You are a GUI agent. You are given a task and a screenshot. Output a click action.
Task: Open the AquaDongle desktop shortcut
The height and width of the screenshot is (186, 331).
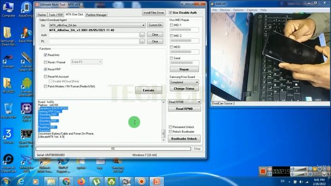click(26, 9)
